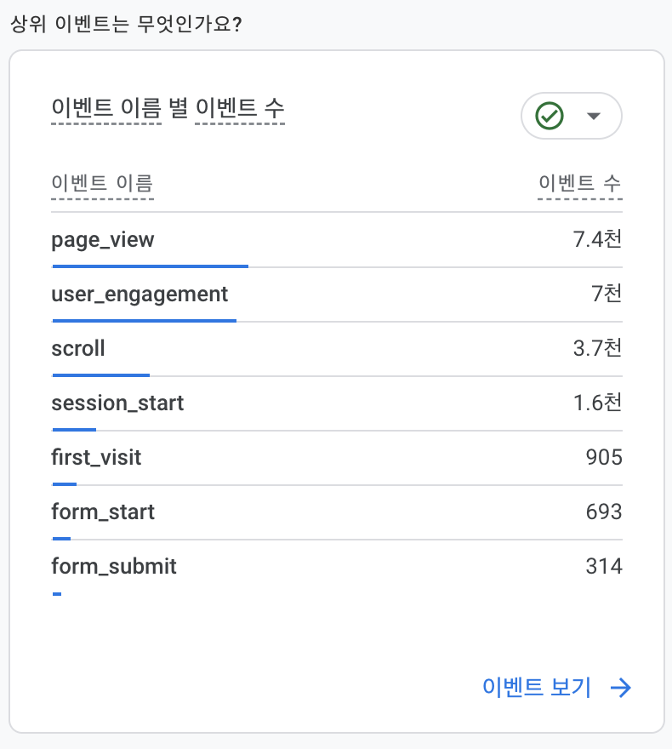Click the scroll event blue bar
The height and width of the screenshot is (749, 672).
coord(100,374)
